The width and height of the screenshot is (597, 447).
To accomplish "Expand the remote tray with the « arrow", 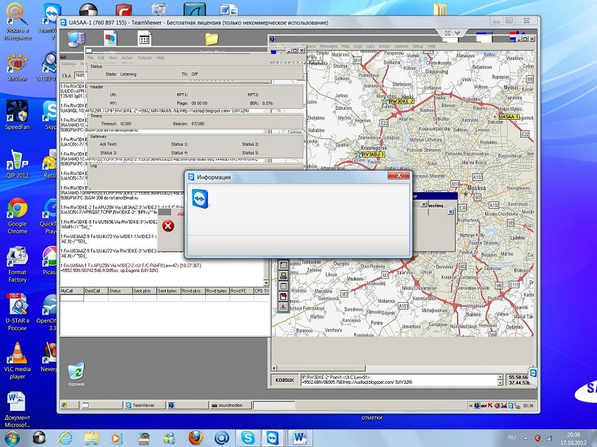I will tap(470, 406).
